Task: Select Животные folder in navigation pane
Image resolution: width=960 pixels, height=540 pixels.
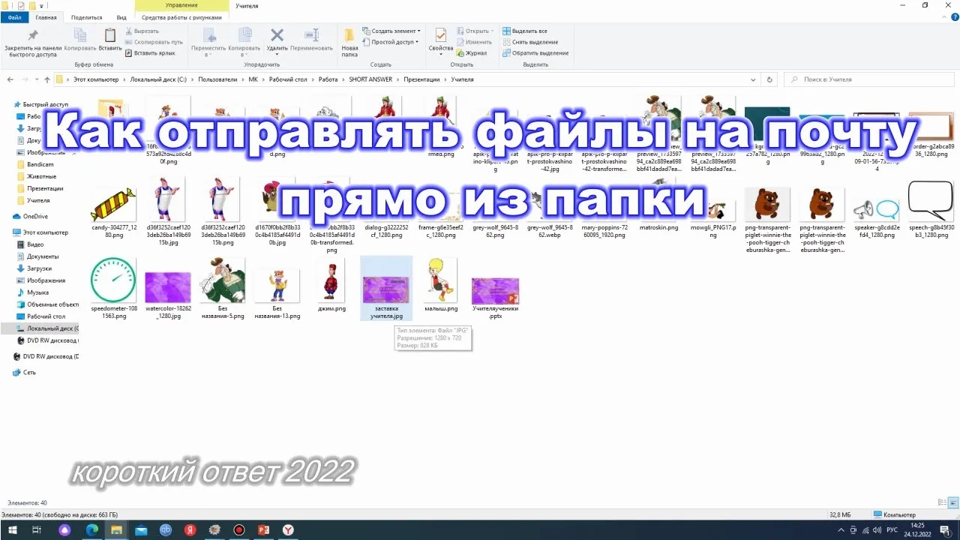Action: [x=40, y=176]
